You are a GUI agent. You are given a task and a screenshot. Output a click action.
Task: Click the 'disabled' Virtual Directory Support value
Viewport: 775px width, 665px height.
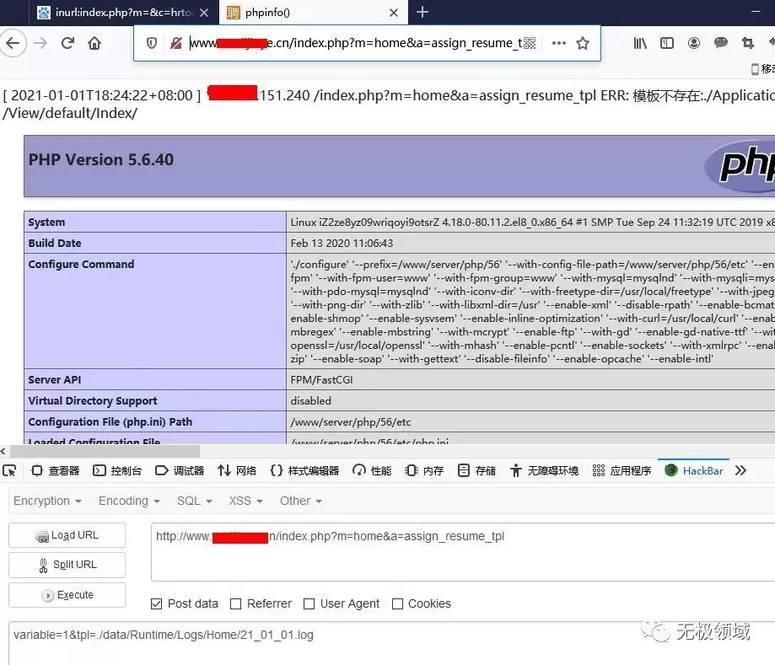(x=310, y=400)
